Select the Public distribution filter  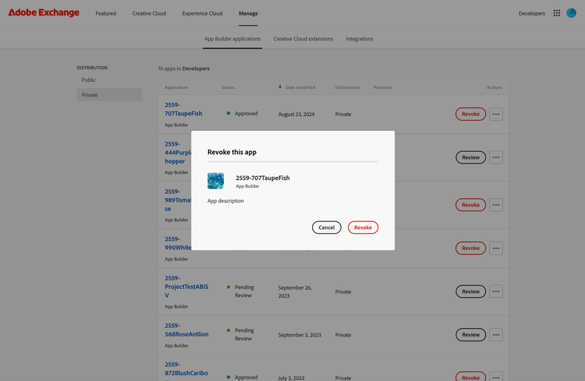(x=89, y=80)
